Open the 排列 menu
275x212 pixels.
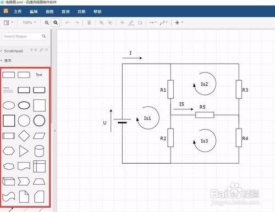65,12
